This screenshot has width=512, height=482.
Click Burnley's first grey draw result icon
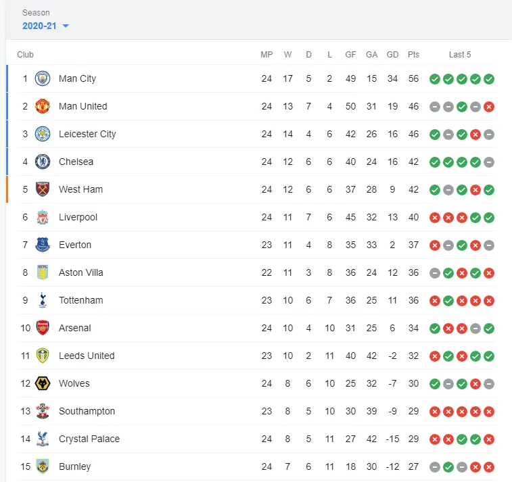coord(435,467)
